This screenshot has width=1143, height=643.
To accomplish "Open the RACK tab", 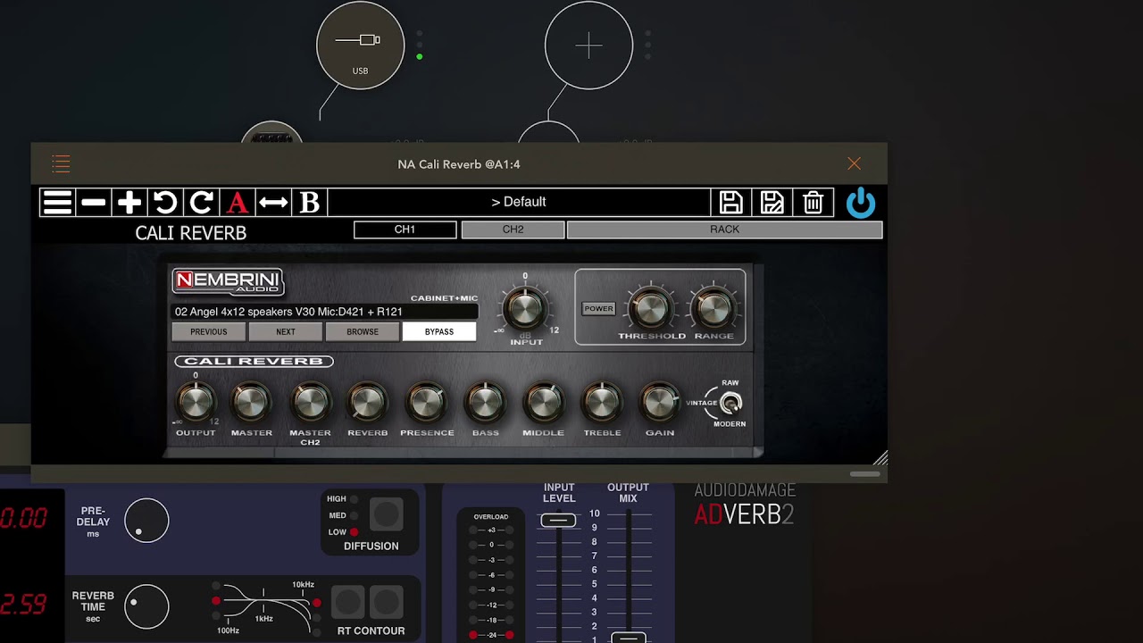I will pos(724,230).
